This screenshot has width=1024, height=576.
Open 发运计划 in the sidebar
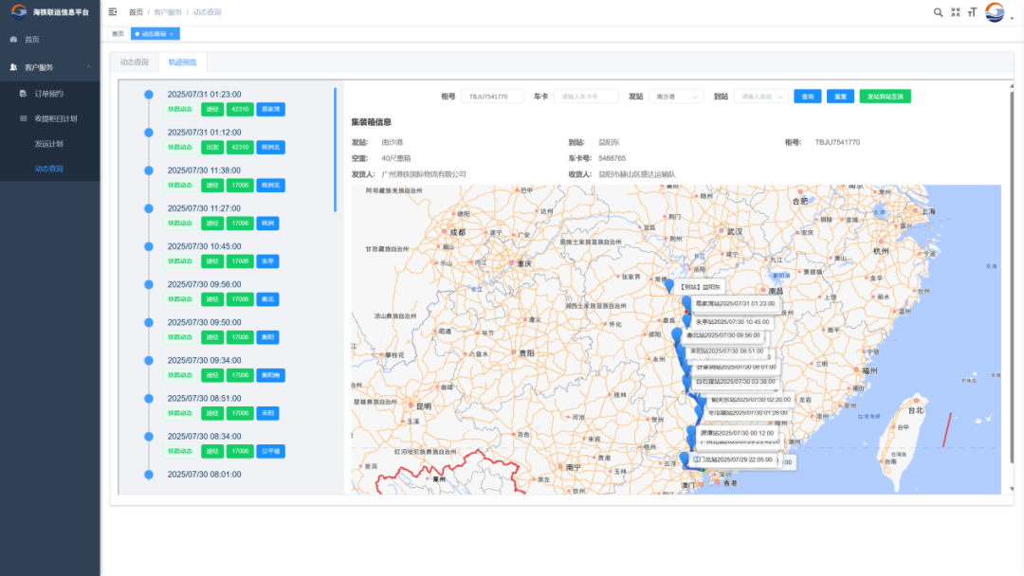[50, 143]
